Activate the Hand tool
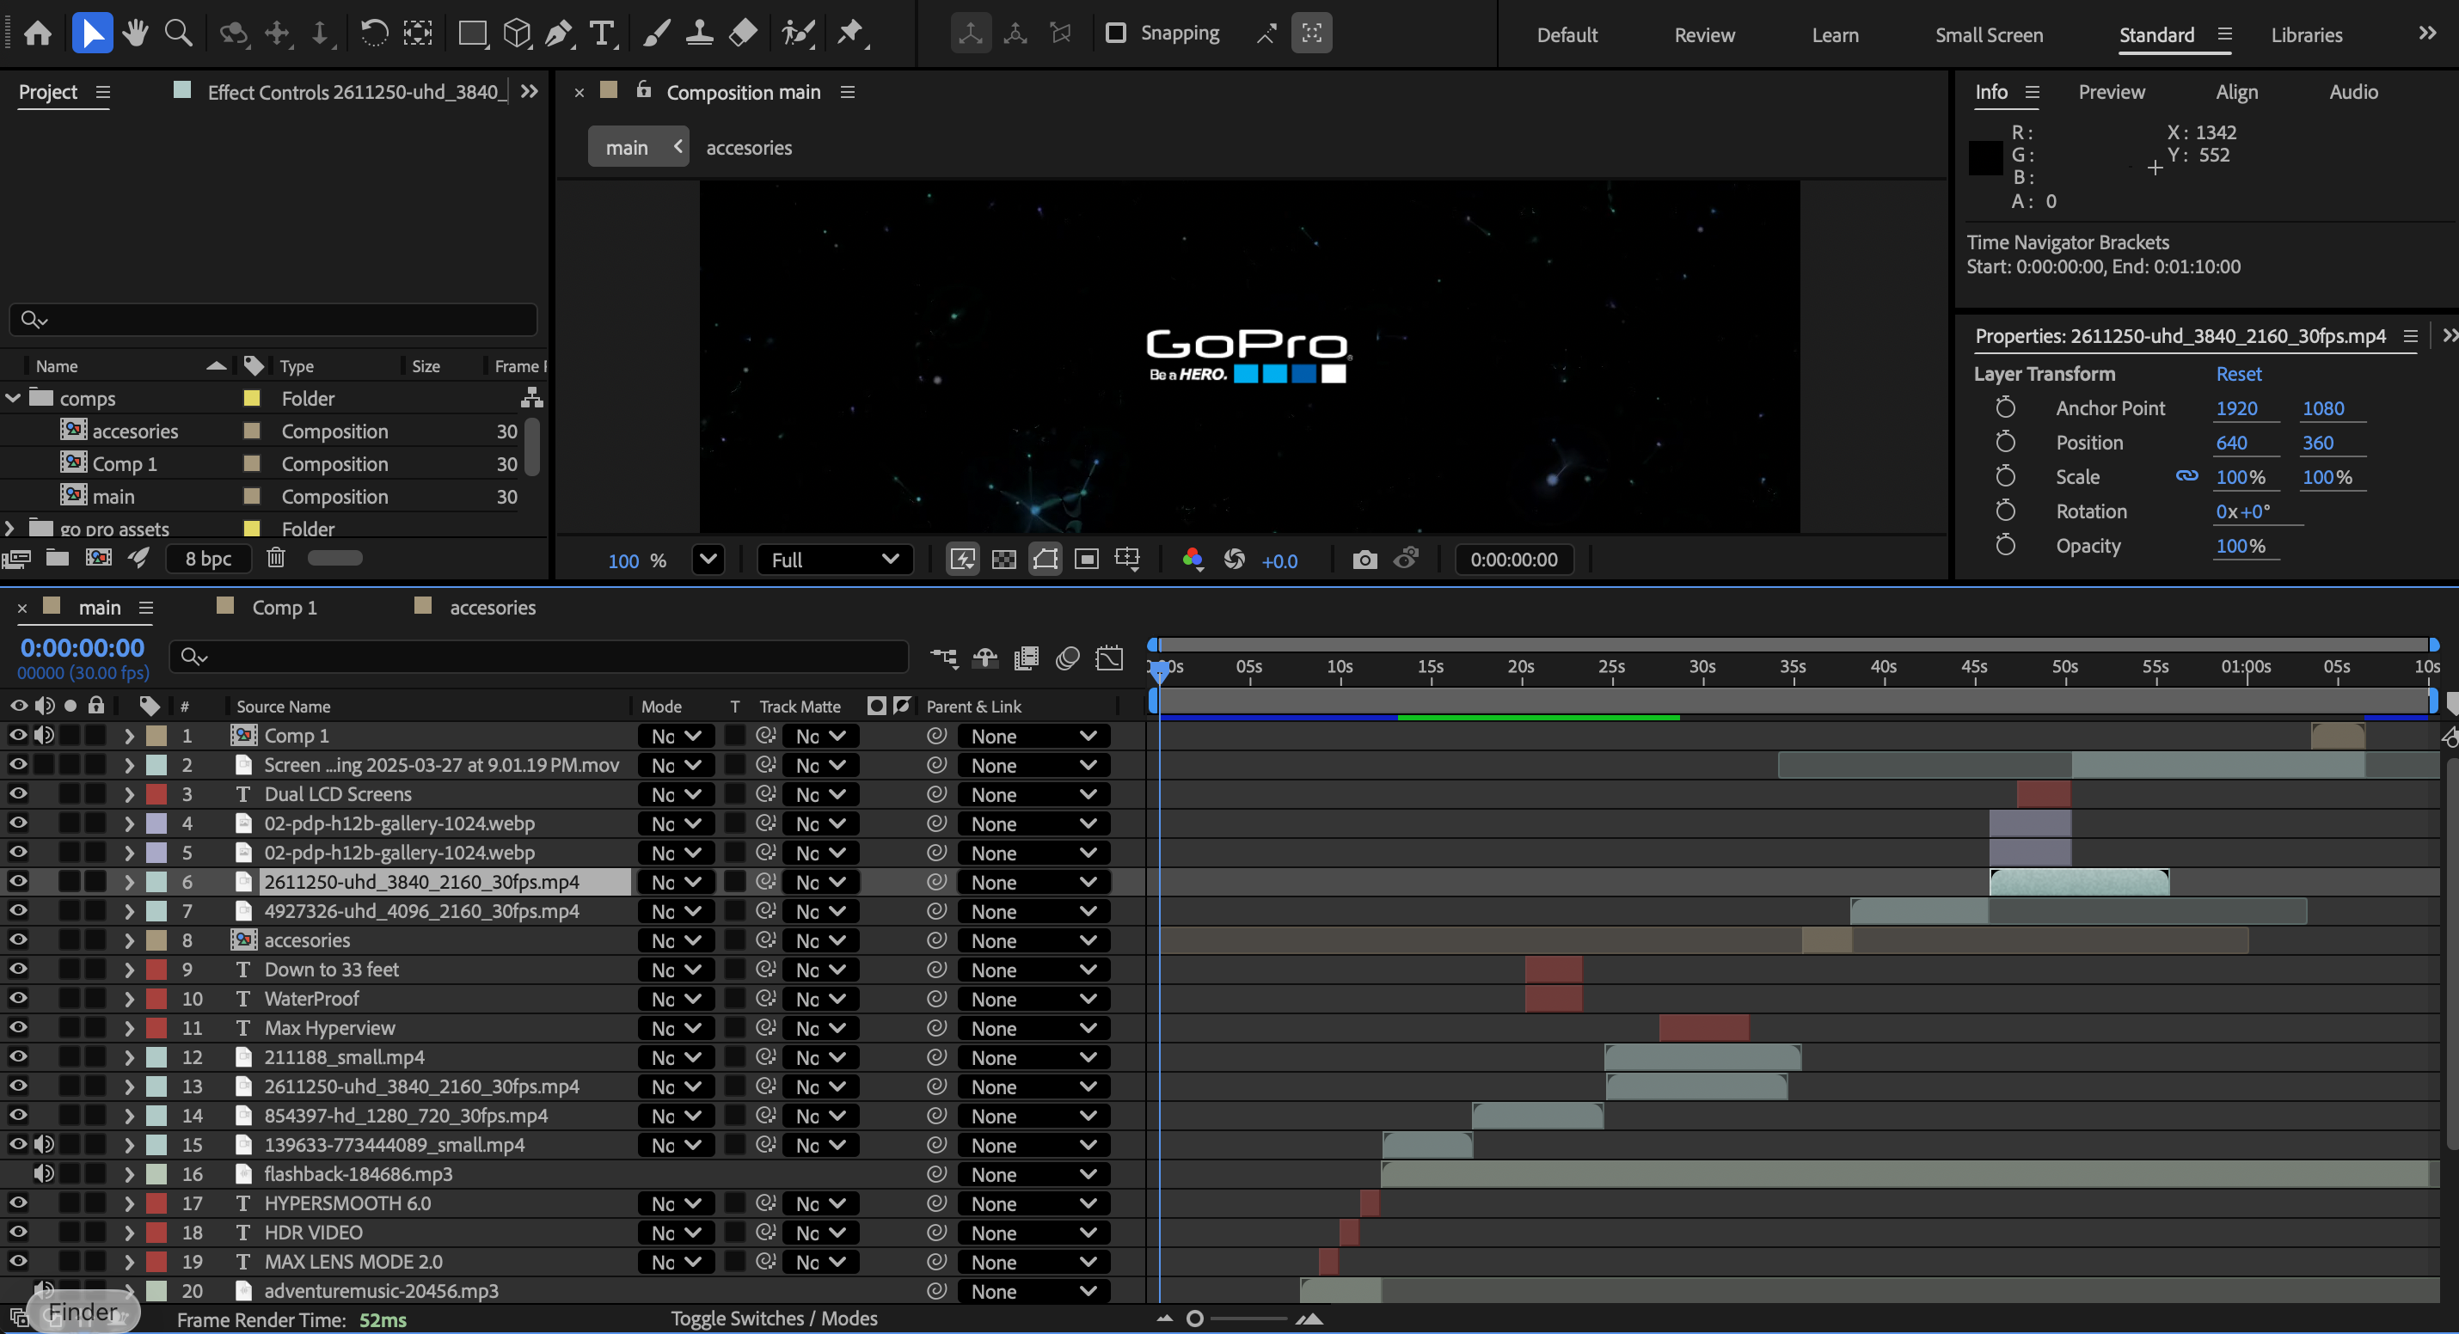This screenshot has width=2459, height=1334. tap(135, 33)
